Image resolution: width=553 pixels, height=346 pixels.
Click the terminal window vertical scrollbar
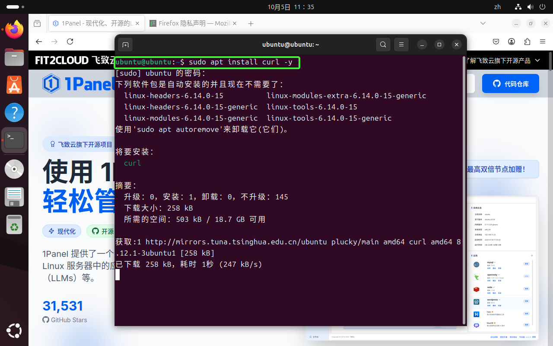464,190
